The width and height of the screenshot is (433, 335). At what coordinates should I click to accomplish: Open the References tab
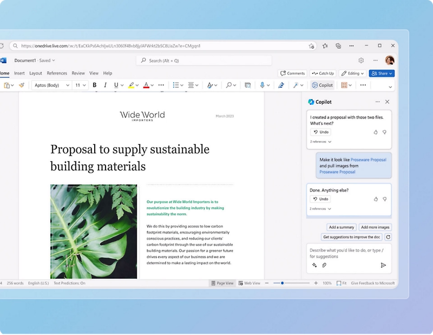pos(57,73)
